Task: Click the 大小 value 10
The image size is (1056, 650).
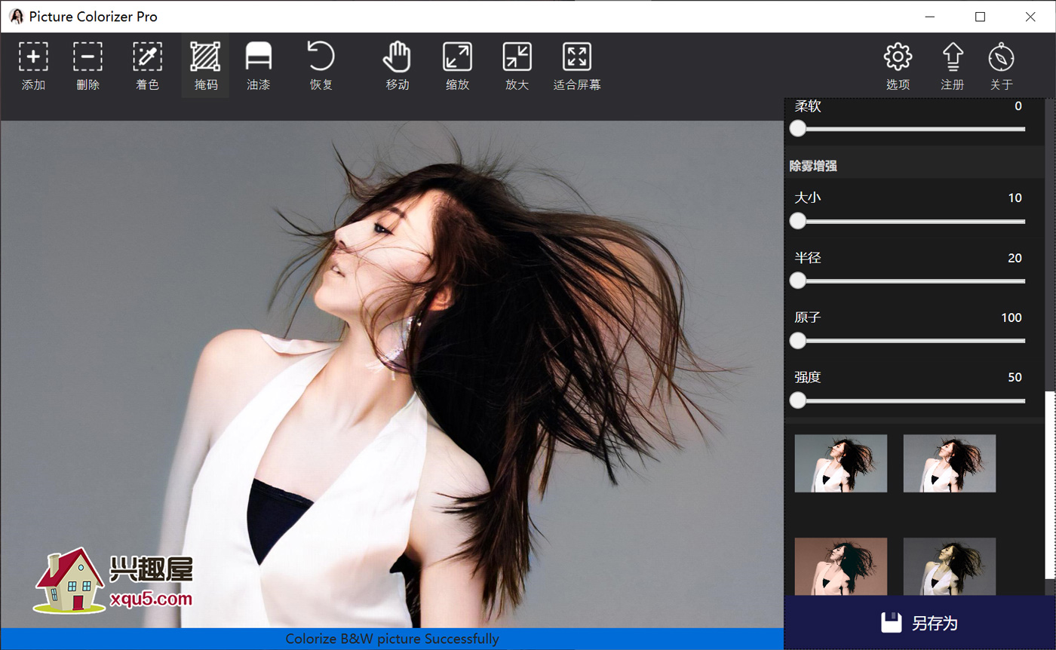Action: pyautogui.click(x=1015, y=198)
